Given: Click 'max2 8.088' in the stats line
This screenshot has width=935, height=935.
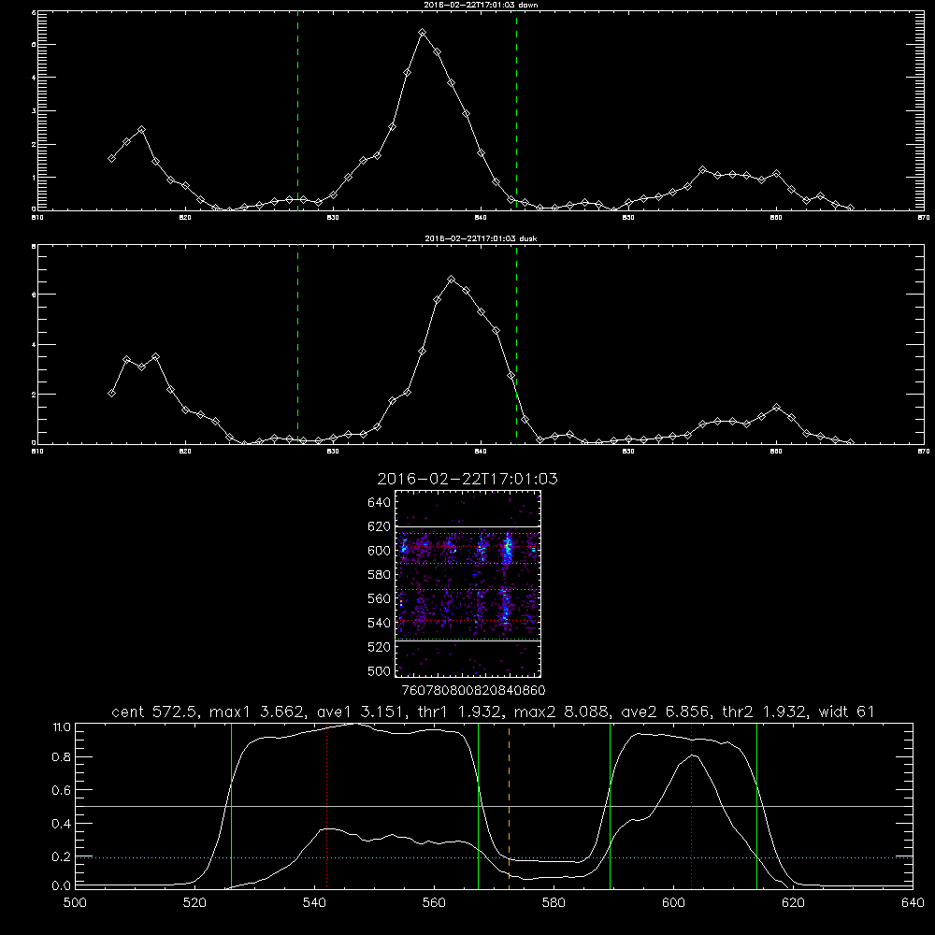Looking at the screenshot, I should (x=560, y=712).
